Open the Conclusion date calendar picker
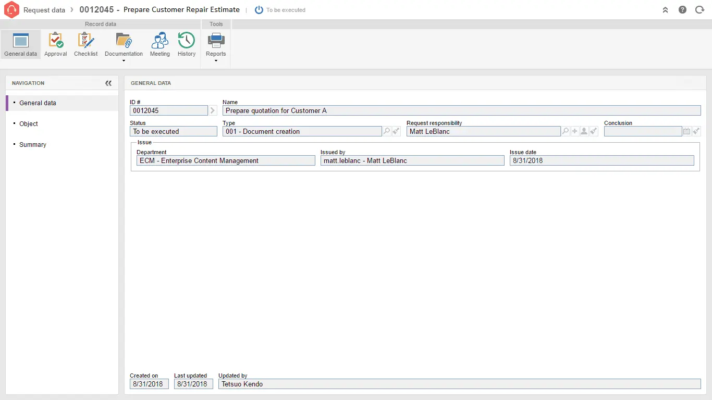Screen dimensions: 712x400 (x=686, y=131)
